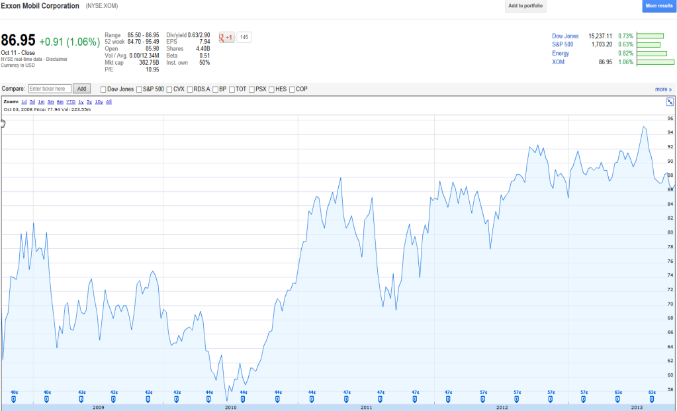Tick the HES compare checkbox

(271, 89)
